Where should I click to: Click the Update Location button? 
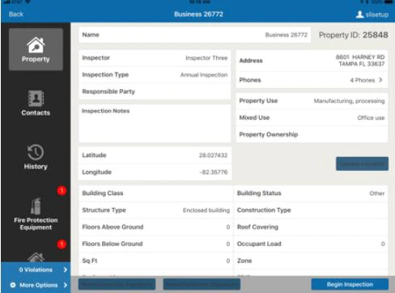362,163
